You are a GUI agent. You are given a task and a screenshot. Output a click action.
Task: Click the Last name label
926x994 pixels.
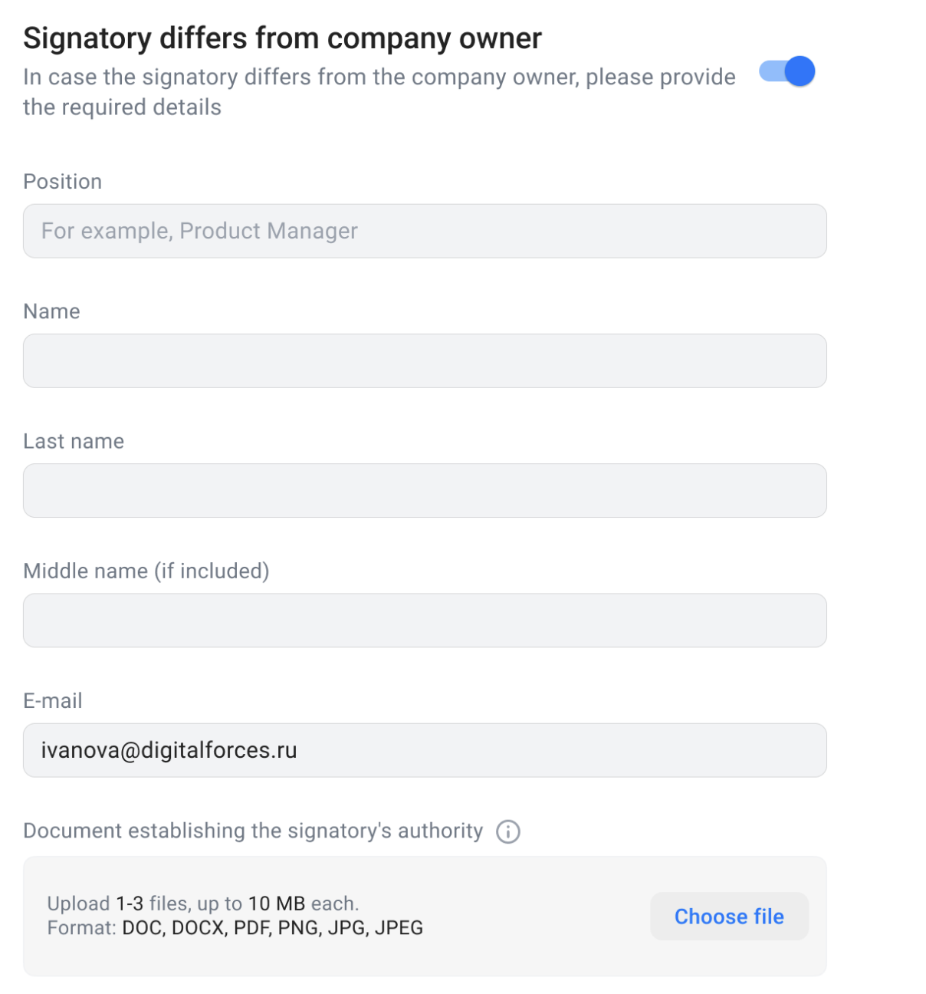point(74,441)
